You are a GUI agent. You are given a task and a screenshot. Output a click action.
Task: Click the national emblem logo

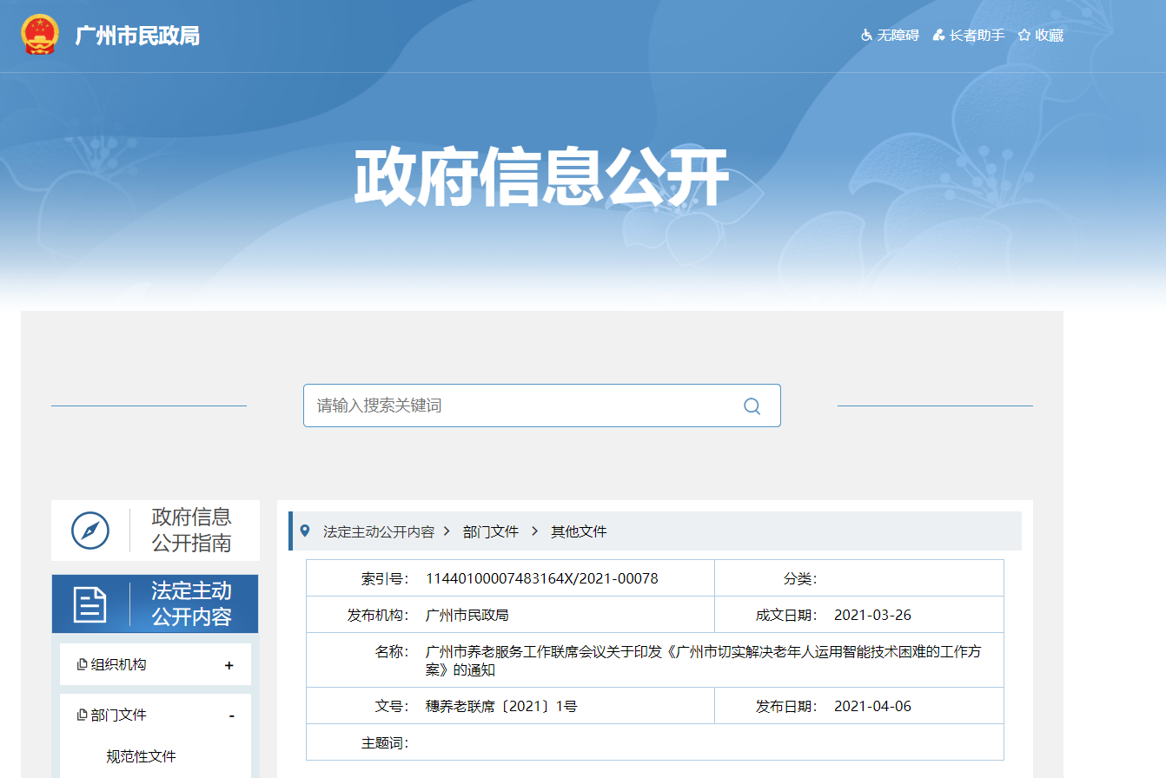[40, 35]
